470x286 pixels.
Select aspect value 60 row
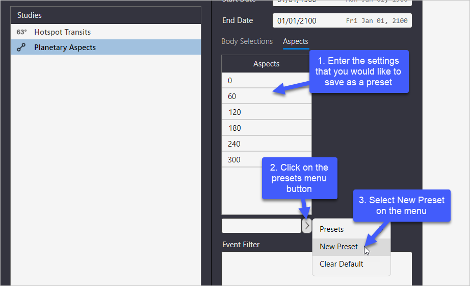(x=266, y=96)
